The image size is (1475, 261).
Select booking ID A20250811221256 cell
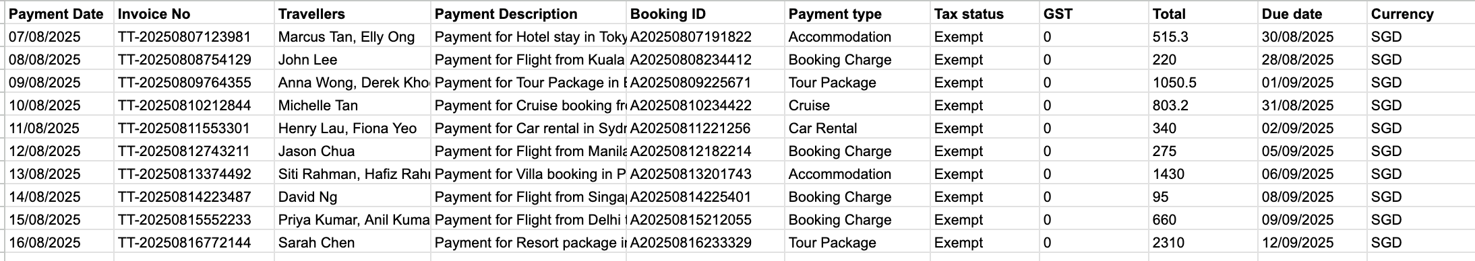coord(706,128)
